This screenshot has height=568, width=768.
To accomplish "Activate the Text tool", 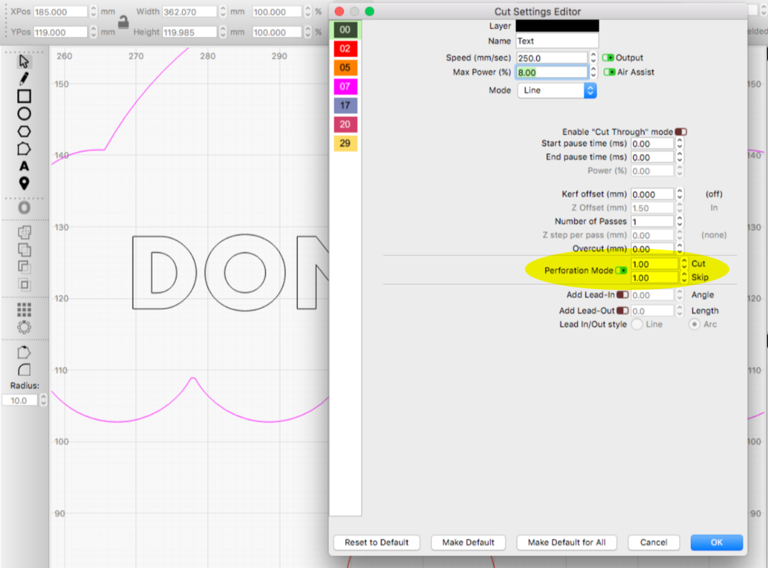I will [x=24, y=166].
